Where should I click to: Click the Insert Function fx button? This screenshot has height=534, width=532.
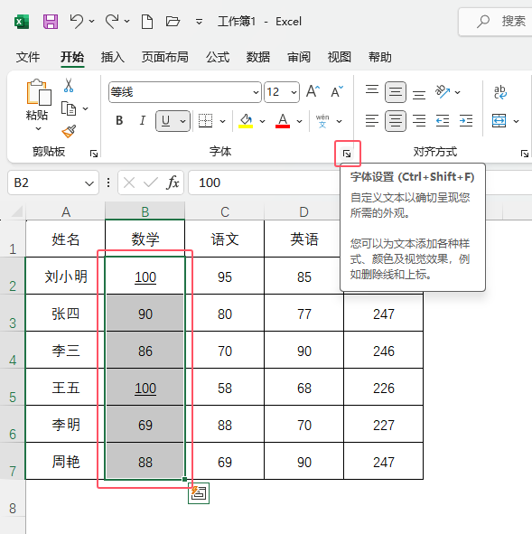[173, 183]
